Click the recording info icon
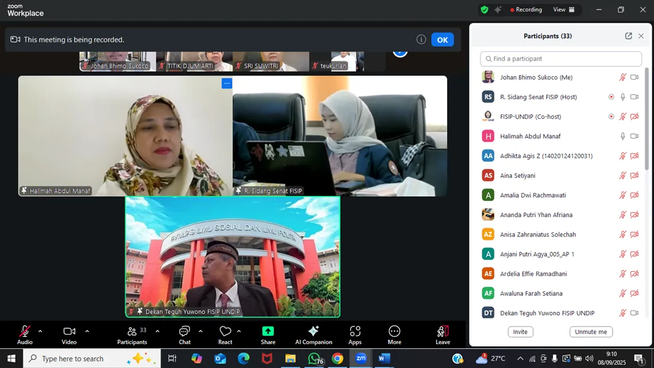This screenshot has height=368, width=654. (421, 39)
